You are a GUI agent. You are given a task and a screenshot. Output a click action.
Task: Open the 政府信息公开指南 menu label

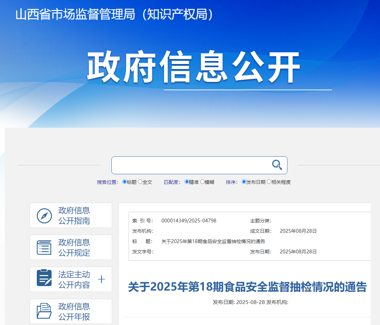(74, 216)
